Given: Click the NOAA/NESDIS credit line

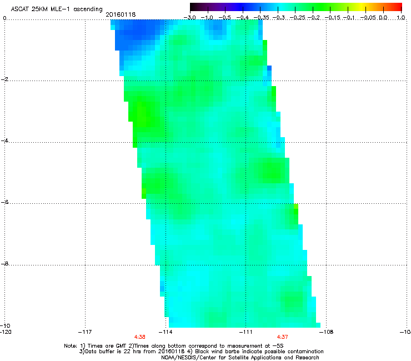Looking at the screenshot, I should [x=240, y=358].
